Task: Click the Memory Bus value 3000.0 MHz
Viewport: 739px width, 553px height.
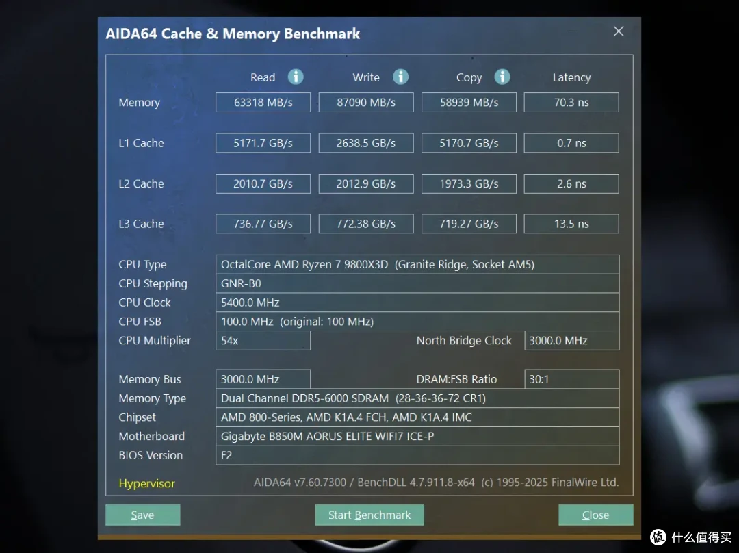Action: 263,379
